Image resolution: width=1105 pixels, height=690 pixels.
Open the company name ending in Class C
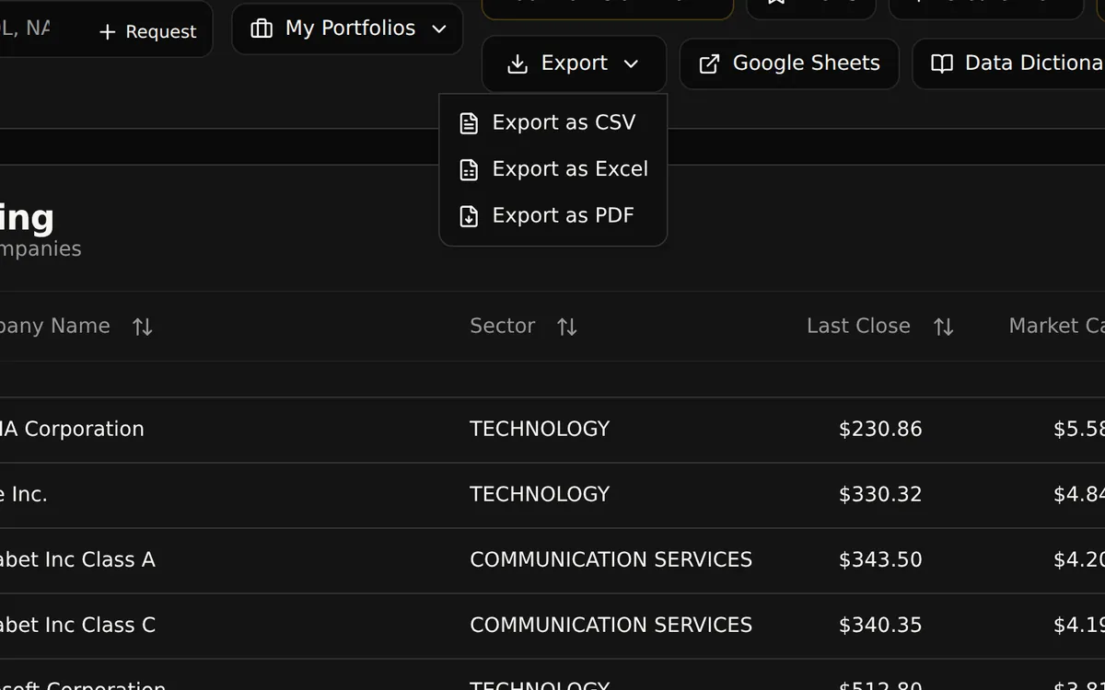pyautogui.click(x=77, y=625)
